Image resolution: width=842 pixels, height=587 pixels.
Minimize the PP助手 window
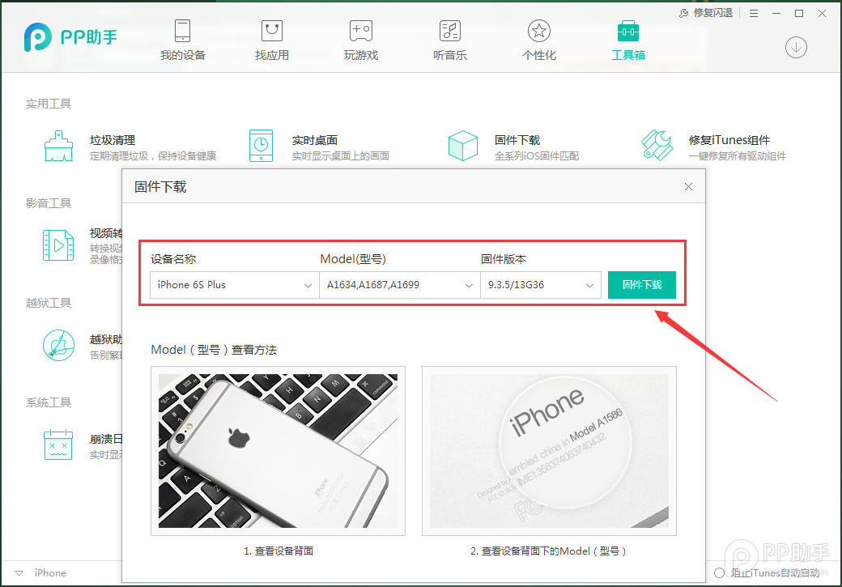tap(776, 14)
